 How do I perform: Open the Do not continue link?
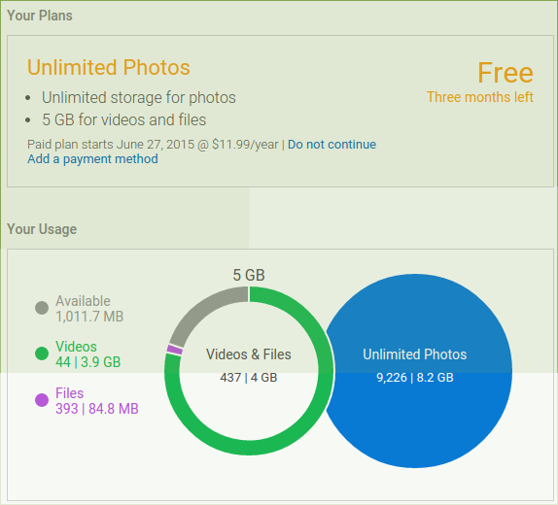331,145
